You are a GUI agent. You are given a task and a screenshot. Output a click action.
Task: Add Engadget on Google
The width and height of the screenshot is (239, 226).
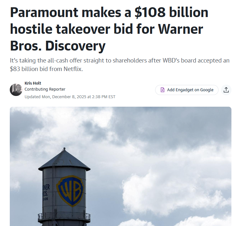[x=187, y=90]
